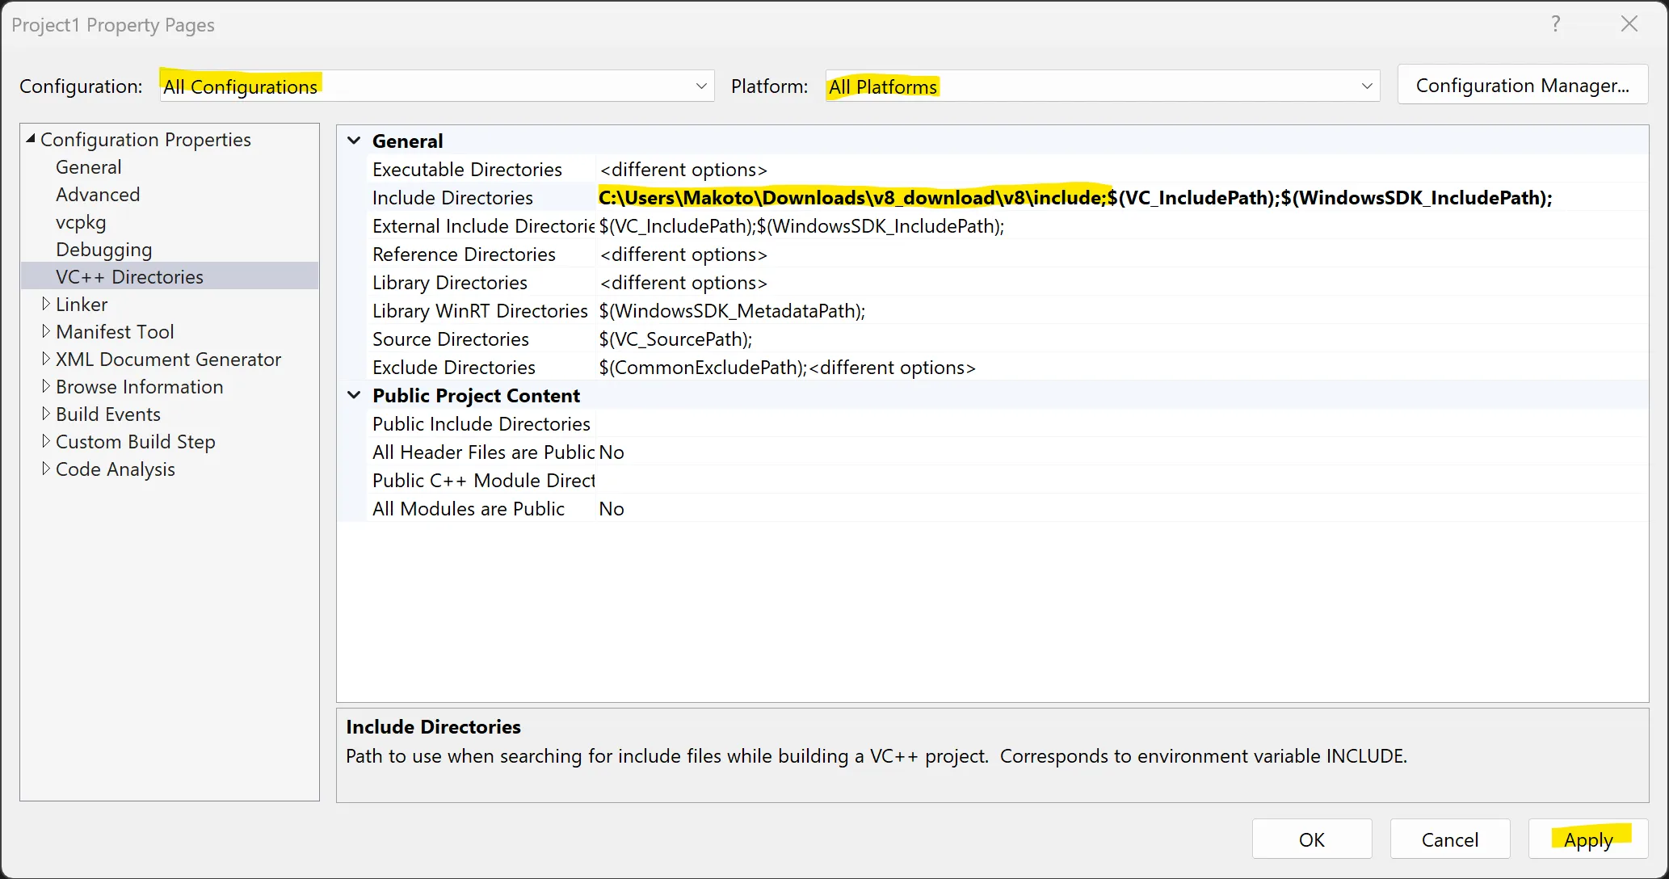This screenshot has width=1669, height=879.
Task: Expand the XML Document Generator node
Action: [46, 360]
